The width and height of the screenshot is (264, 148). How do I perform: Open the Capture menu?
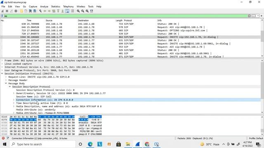(x=33, y=7)
